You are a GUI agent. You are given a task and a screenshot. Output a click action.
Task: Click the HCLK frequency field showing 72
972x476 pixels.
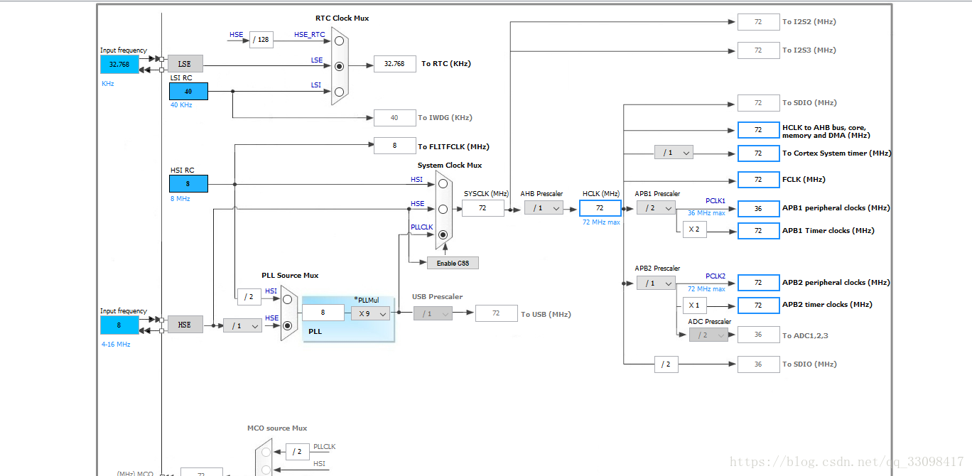pos(600,207)
